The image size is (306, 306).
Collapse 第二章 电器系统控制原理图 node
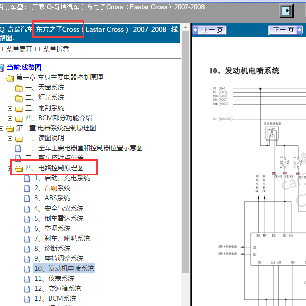coord(1,128)
